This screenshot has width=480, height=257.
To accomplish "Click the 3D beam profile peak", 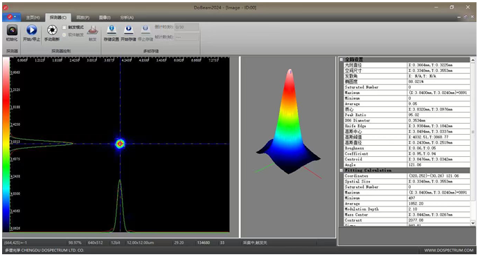I will [x=290, y=73].
